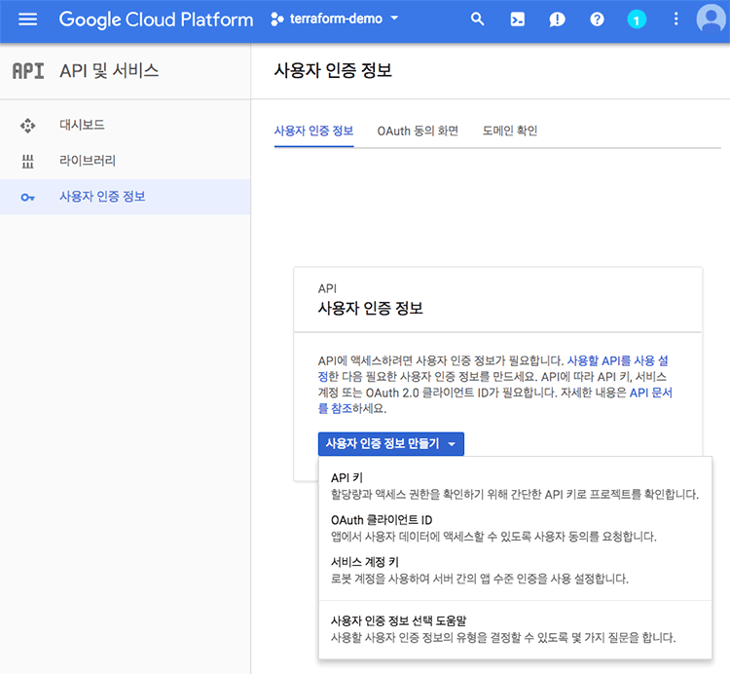Open the help question mark icon
Viewport: 730px width, 674px height.
[597, 19]
